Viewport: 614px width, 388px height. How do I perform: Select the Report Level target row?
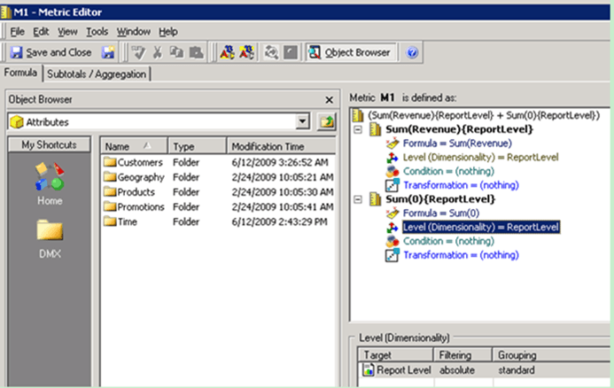(396, 370)
